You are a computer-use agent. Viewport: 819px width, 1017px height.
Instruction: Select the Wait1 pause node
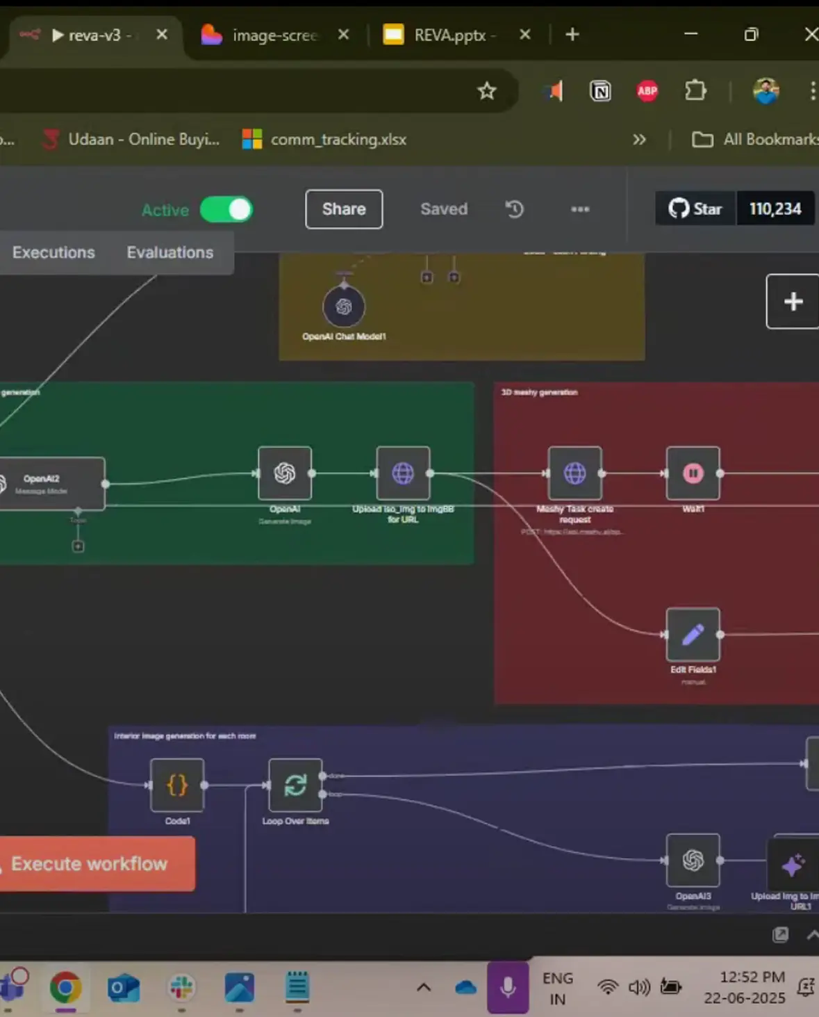[x=693, y=473]
